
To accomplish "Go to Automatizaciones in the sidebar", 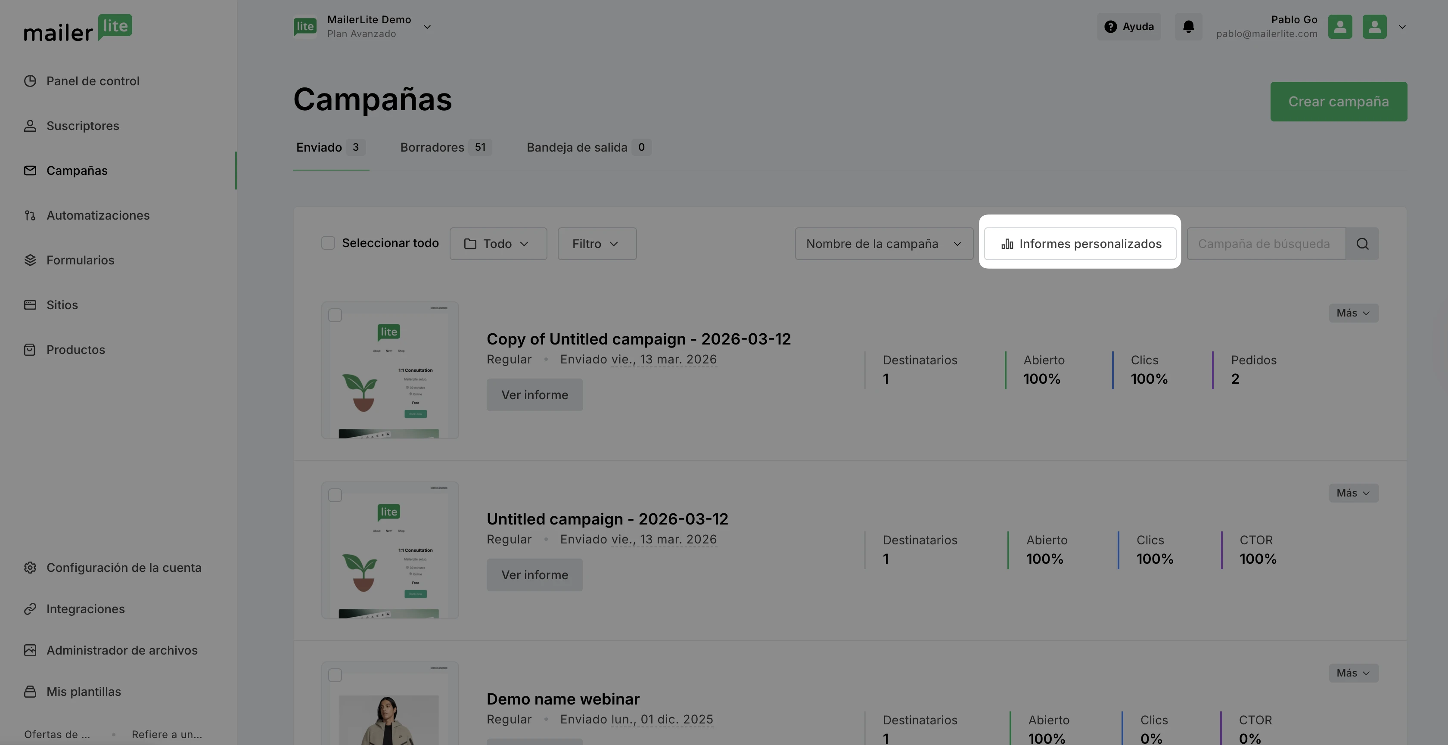I will tap(97, 215).
